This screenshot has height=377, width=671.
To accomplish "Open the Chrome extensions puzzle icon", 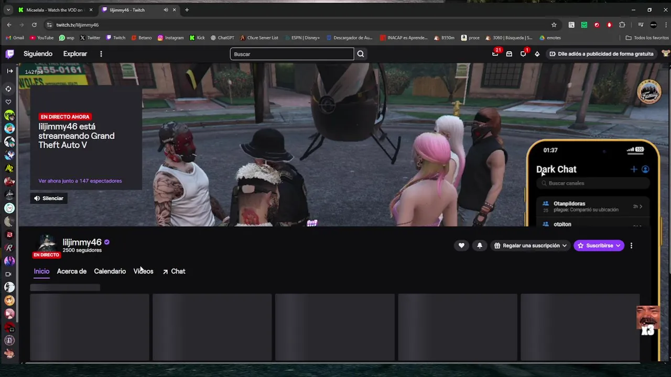I will coord(622,25).
